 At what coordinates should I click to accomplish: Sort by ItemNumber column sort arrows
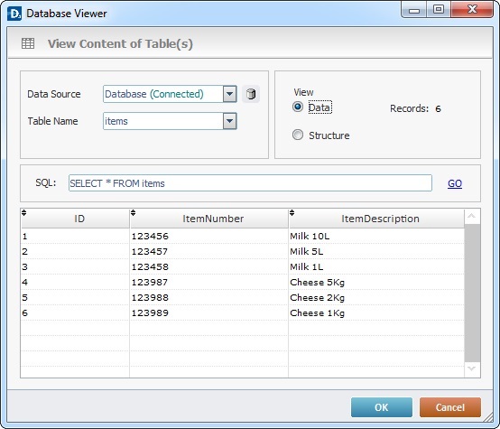(134, 212)
